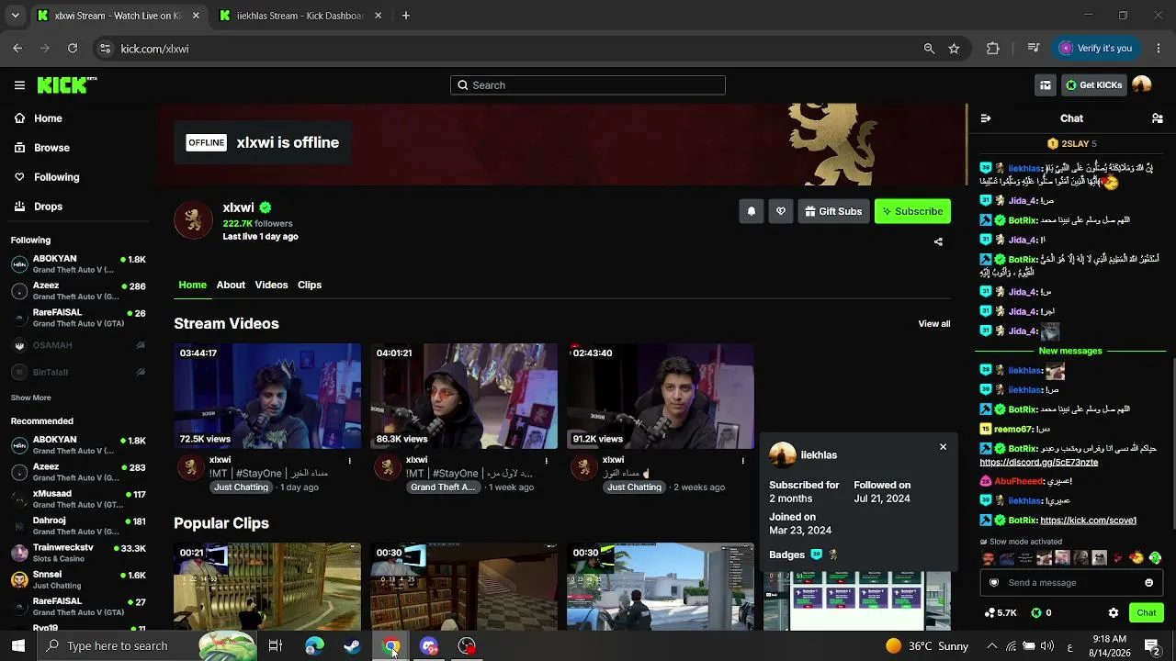Click the Send a message chat input
The height and width of the screenshot is (661, 1176).
[x=1070, y=583]
